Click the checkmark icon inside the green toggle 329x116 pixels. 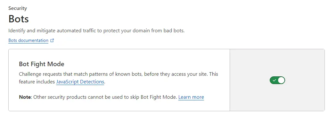(x=274, y=80)
